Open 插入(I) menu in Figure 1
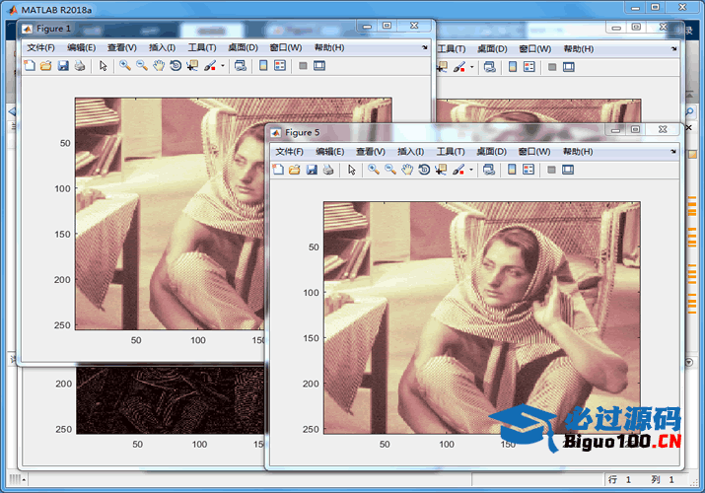Viewport: 705px width, 493px height. pos(162,47)
